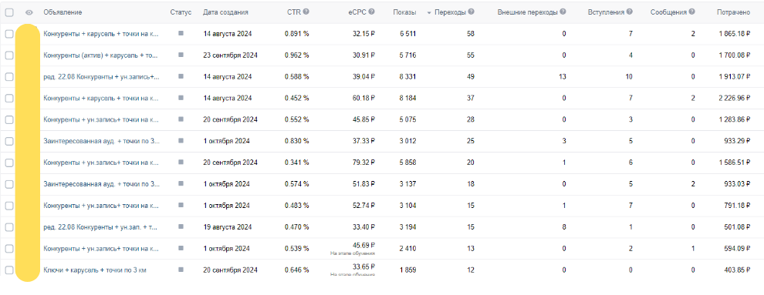764x295 pixels.
Task: Click the Объявление column header
Action: (63, 12)
